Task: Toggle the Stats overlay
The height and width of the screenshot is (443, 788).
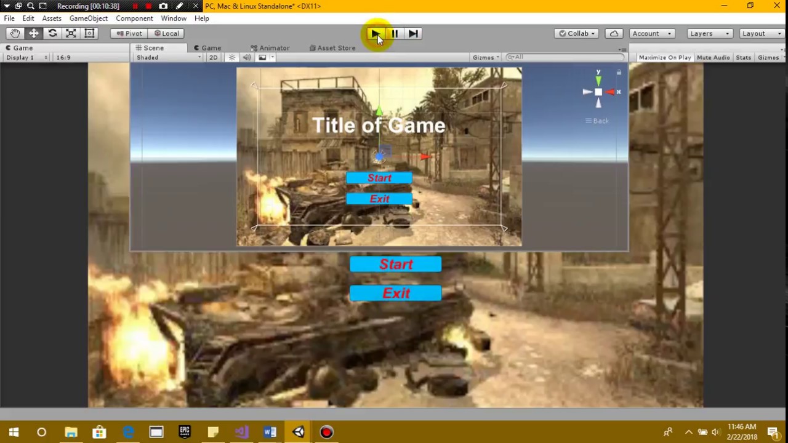Action: (743, 57)
